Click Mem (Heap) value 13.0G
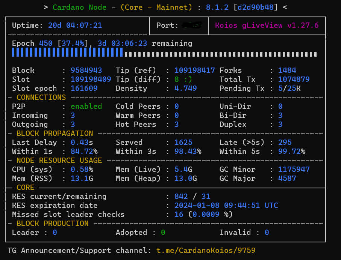 click(185, 178)
